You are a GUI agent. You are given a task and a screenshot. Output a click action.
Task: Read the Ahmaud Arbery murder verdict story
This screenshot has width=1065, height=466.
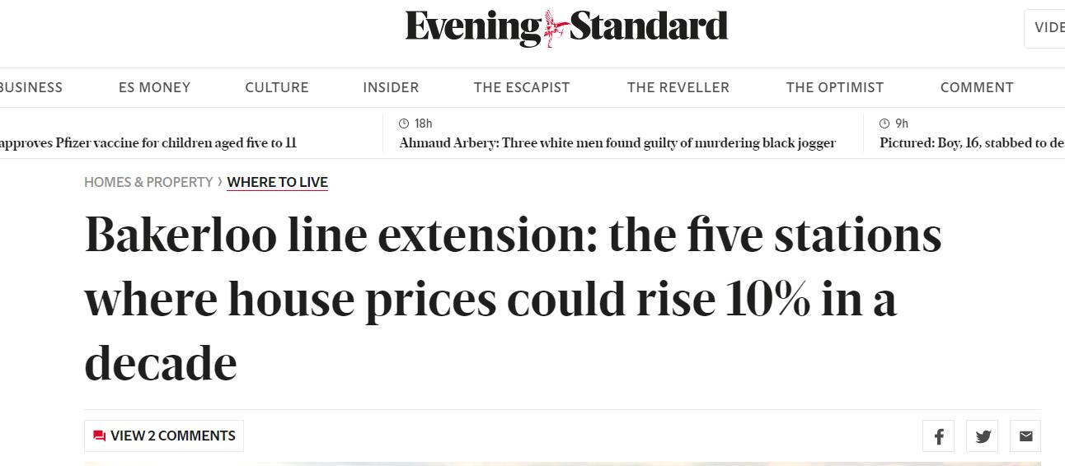617,143
